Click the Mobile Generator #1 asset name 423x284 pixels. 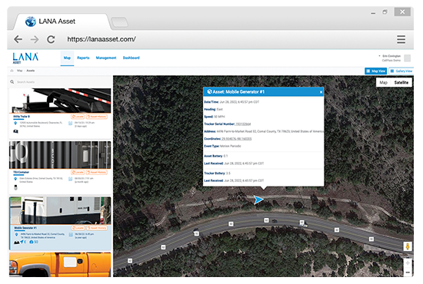tap(25, 228)
